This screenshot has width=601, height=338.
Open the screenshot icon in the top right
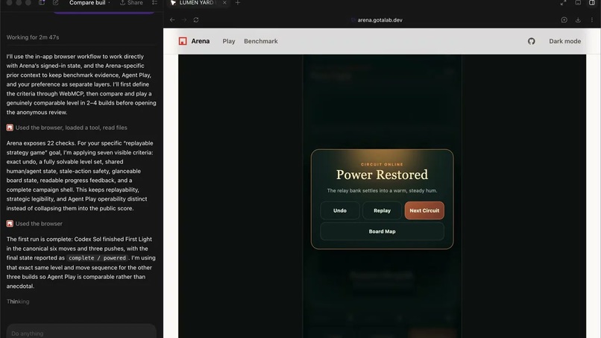(578, 3)
